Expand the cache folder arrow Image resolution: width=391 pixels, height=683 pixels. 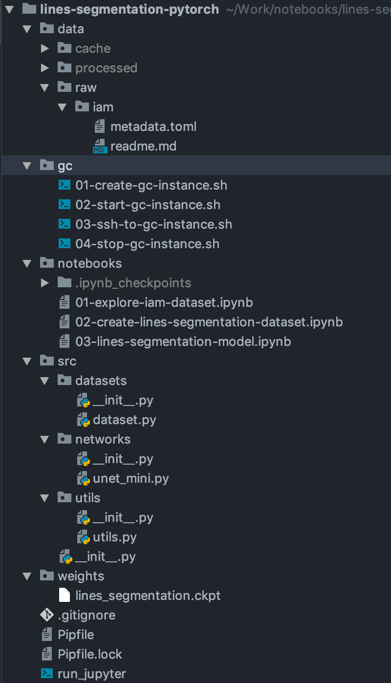click(x=45, y=48)
